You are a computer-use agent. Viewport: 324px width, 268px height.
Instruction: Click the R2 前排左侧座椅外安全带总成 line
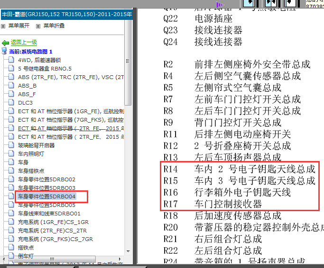(237, 64)
